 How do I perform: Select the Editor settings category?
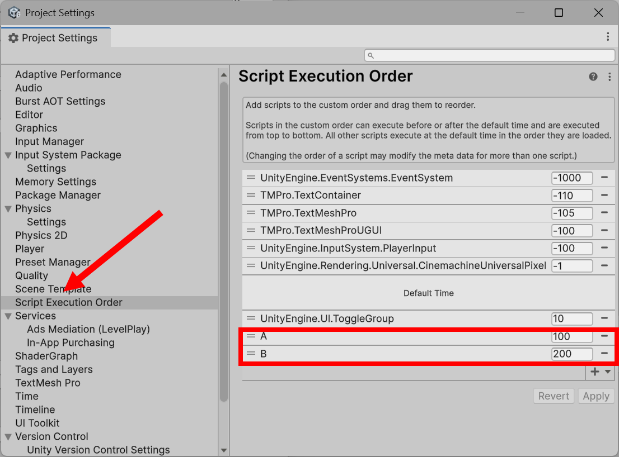point(29,115)
